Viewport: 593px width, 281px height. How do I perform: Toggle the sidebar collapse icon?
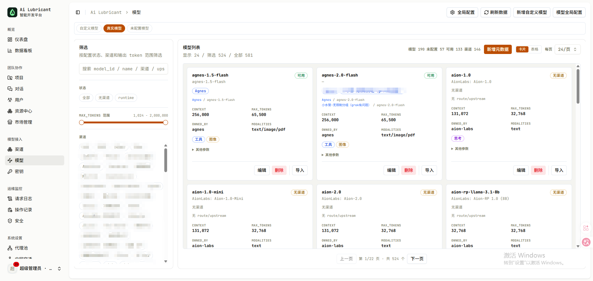point(78,12)
